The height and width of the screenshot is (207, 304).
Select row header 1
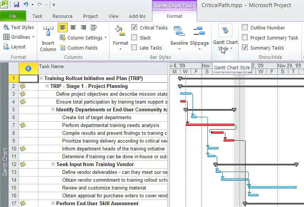[x=13, y=78]
